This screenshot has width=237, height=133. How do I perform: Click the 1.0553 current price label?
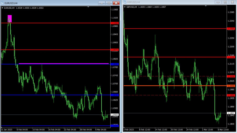point(115,115)
